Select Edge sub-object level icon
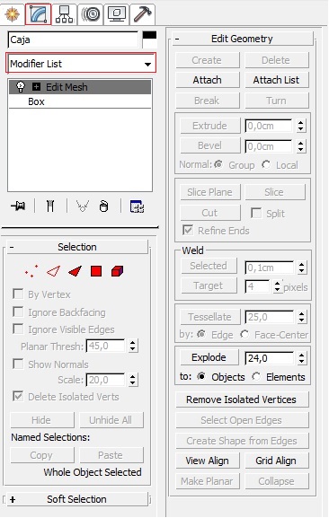 coord(53,271)
